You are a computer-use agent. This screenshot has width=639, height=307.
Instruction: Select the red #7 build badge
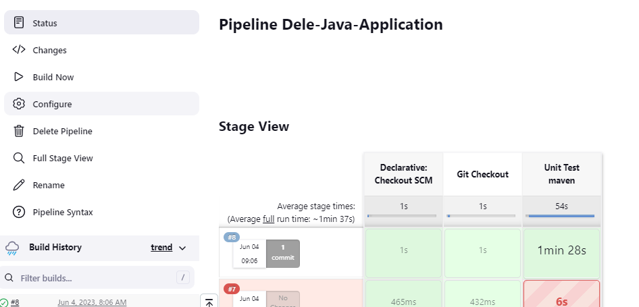coord(232,289)
